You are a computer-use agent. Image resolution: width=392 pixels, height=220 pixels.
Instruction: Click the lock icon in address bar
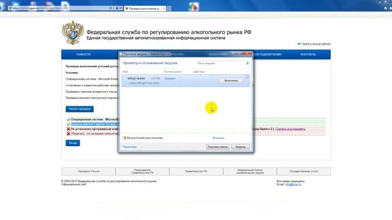[117, 8]
